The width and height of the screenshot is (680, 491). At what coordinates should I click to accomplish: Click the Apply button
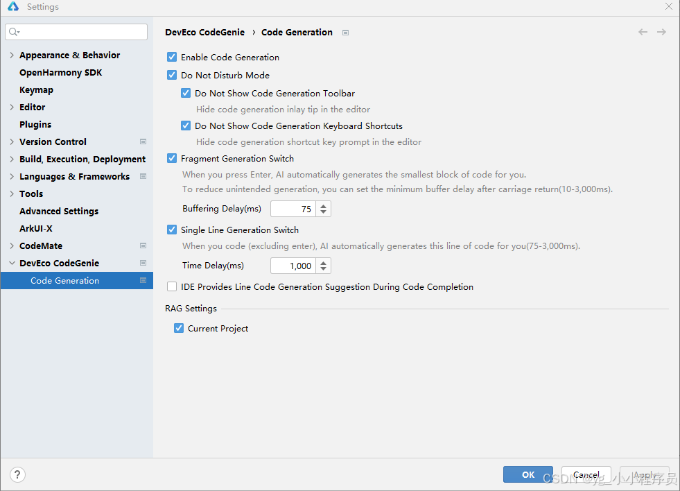(644, 474)
